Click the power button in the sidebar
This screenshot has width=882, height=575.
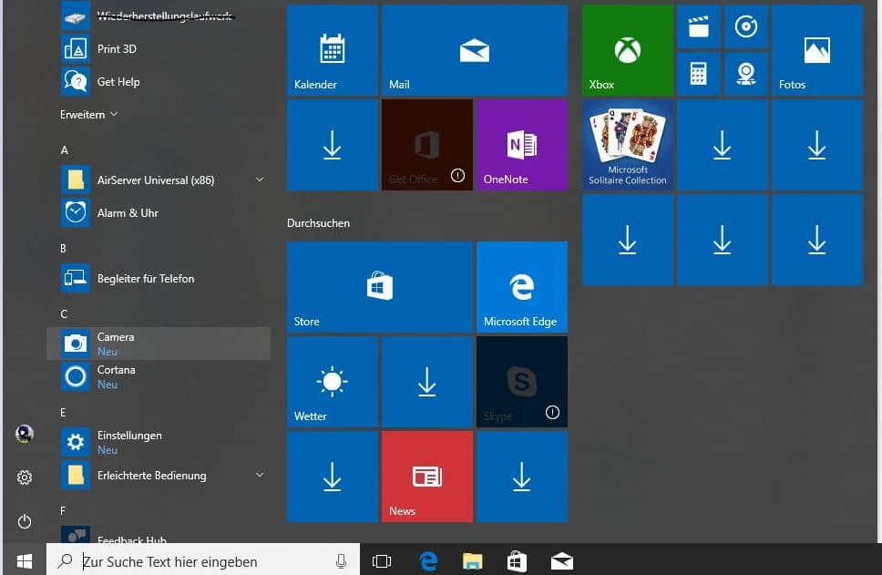25,522
